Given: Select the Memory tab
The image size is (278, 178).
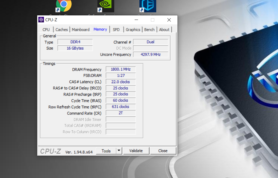Looking at the screenshot, I should point(100,29).
